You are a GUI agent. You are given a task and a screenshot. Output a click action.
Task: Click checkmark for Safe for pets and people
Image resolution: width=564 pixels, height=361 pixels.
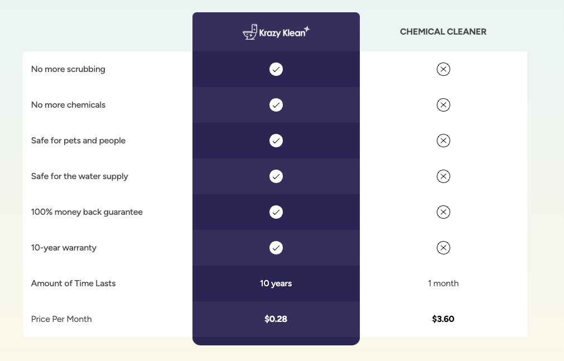coord(276,141)
